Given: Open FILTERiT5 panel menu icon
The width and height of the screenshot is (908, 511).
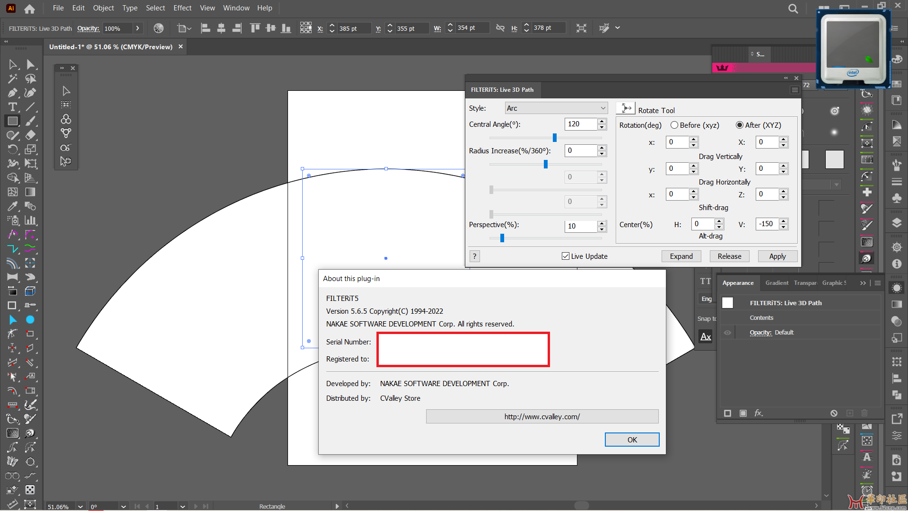Looking at the screenshot, I should click(794, 90).
